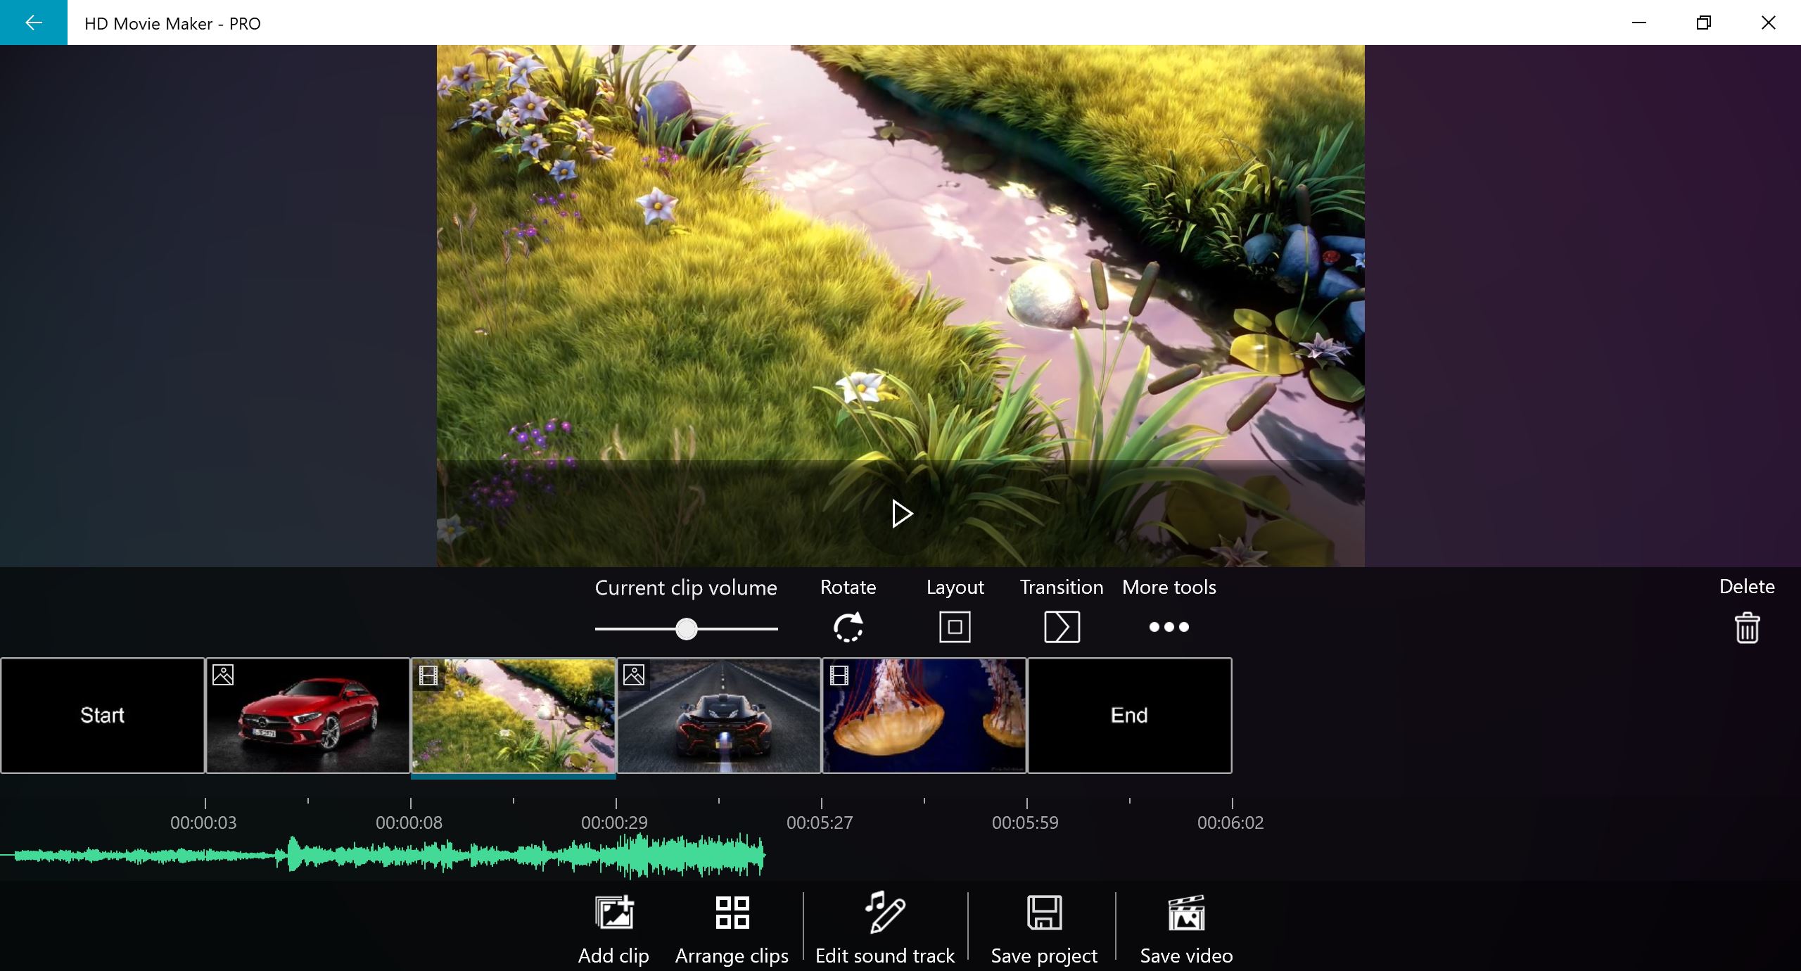1801x971 pixels.
Task: Select the red Mercedes car clip
Action: [x=308, y=716]
